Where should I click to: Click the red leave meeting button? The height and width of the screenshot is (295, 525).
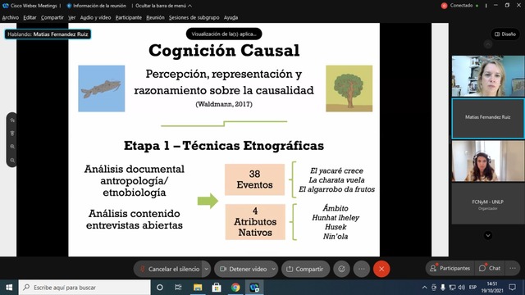pos(381,269)
